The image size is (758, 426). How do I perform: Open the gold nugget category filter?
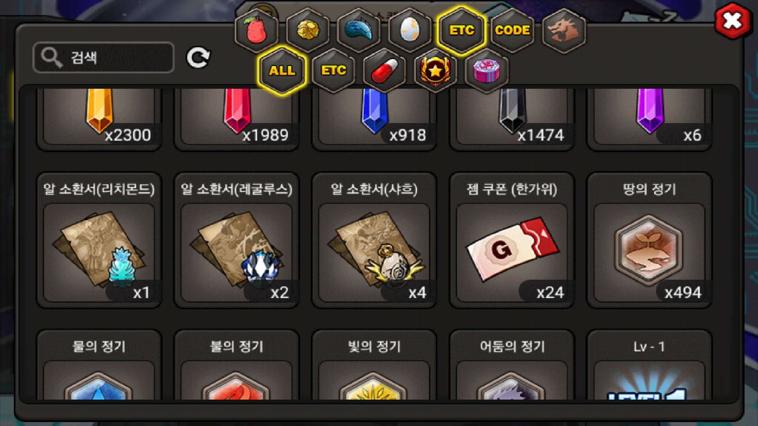pos(308,30)
